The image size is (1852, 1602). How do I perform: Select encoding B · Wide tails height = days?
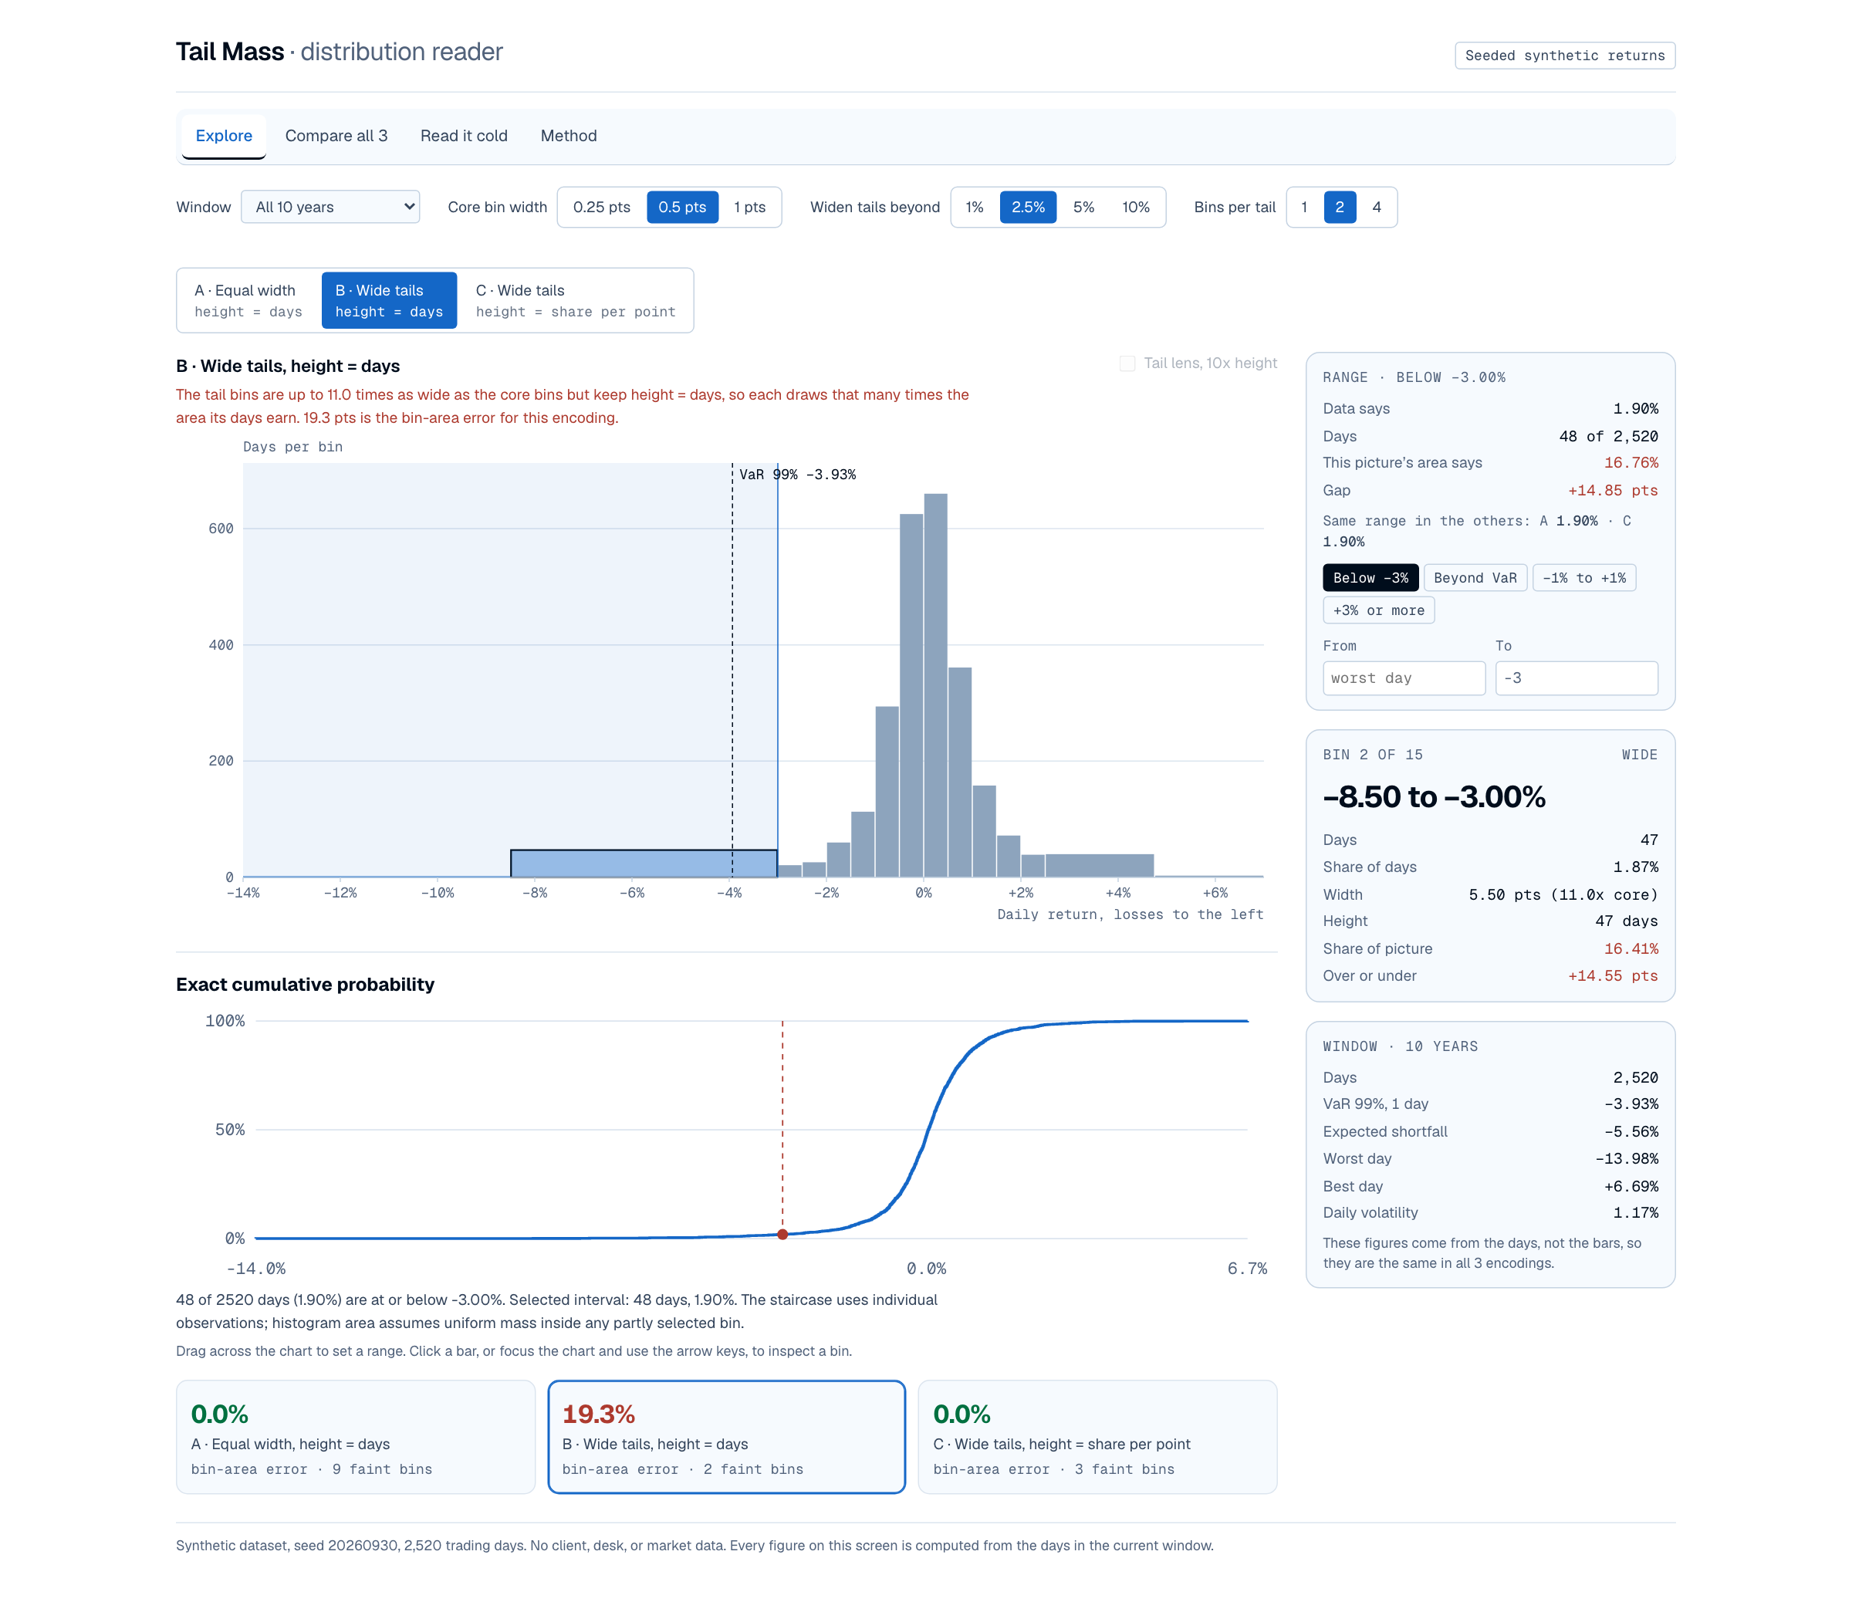click(x=389, y=300)
